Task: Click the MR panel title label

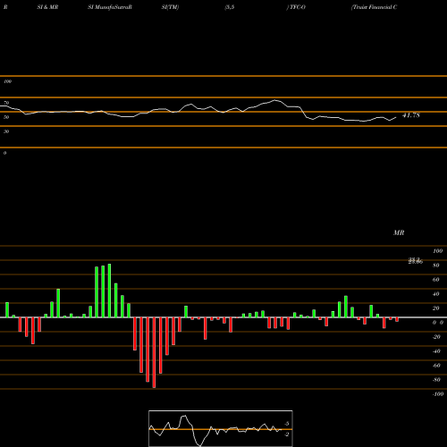Action: [x=399, y=232]
